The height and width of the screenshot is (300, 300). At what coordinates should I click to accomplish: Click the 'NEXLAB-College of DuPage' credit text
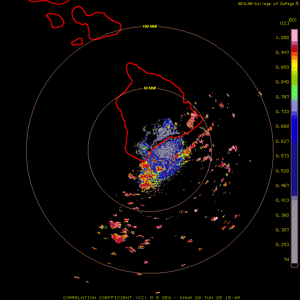click(x=266, y=4)
